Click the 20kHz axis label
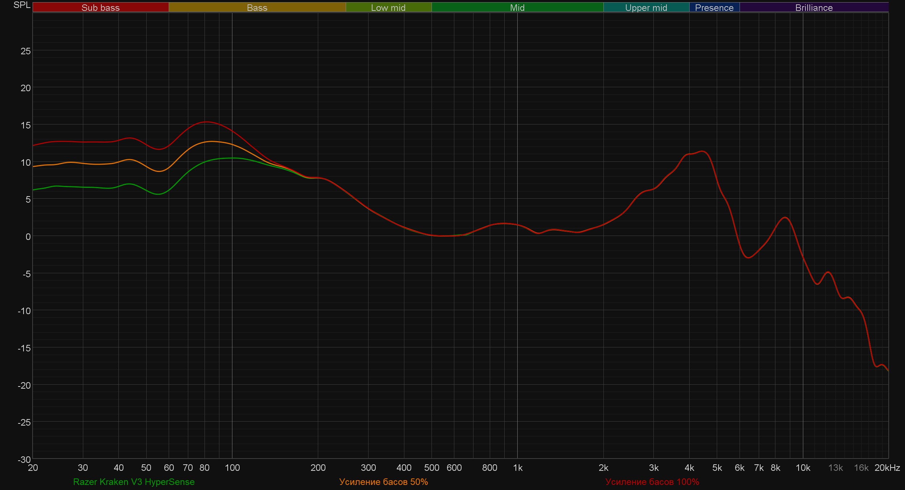This screenshot has width=905, height=490. coord(887,468)
